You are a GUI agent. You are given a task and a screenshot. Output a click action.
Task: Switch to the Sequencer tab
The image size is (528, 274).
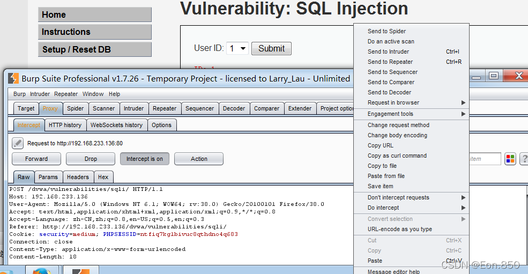[x=200, y=108]
